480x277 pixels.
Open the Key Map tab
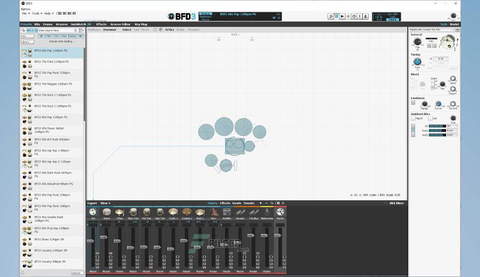click(x=141, y=25)
